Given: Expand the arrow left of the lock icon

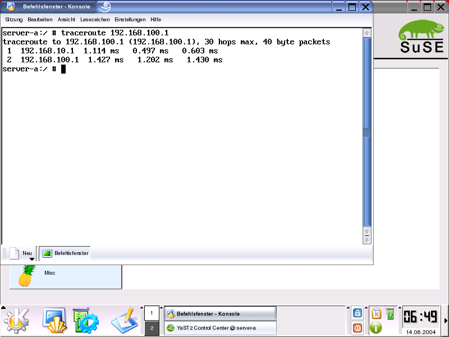Looking at the screenshot, I should (348, 308).
